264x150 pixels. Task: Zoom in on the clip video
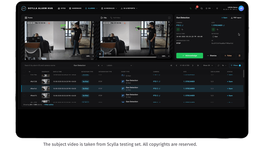[x=169, y=56]
